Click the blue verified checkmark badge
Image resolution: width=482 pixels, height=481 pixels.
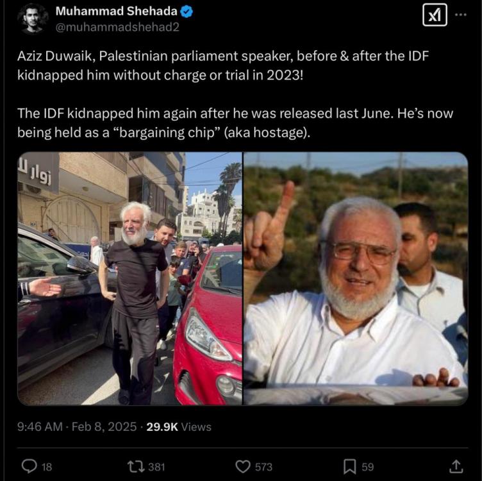point(190,11)
